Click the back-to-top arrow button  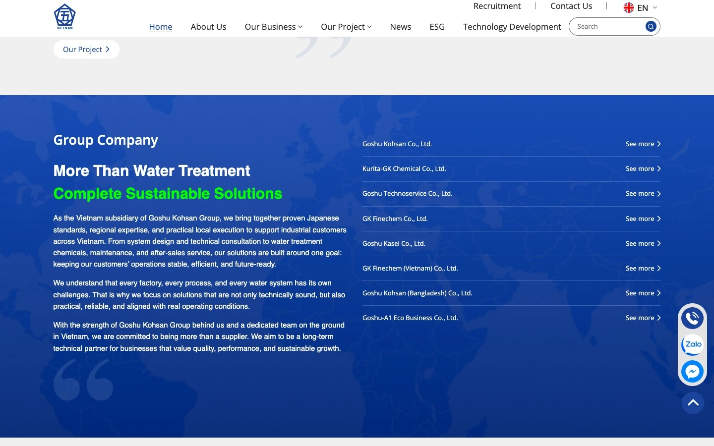(693, 403)
